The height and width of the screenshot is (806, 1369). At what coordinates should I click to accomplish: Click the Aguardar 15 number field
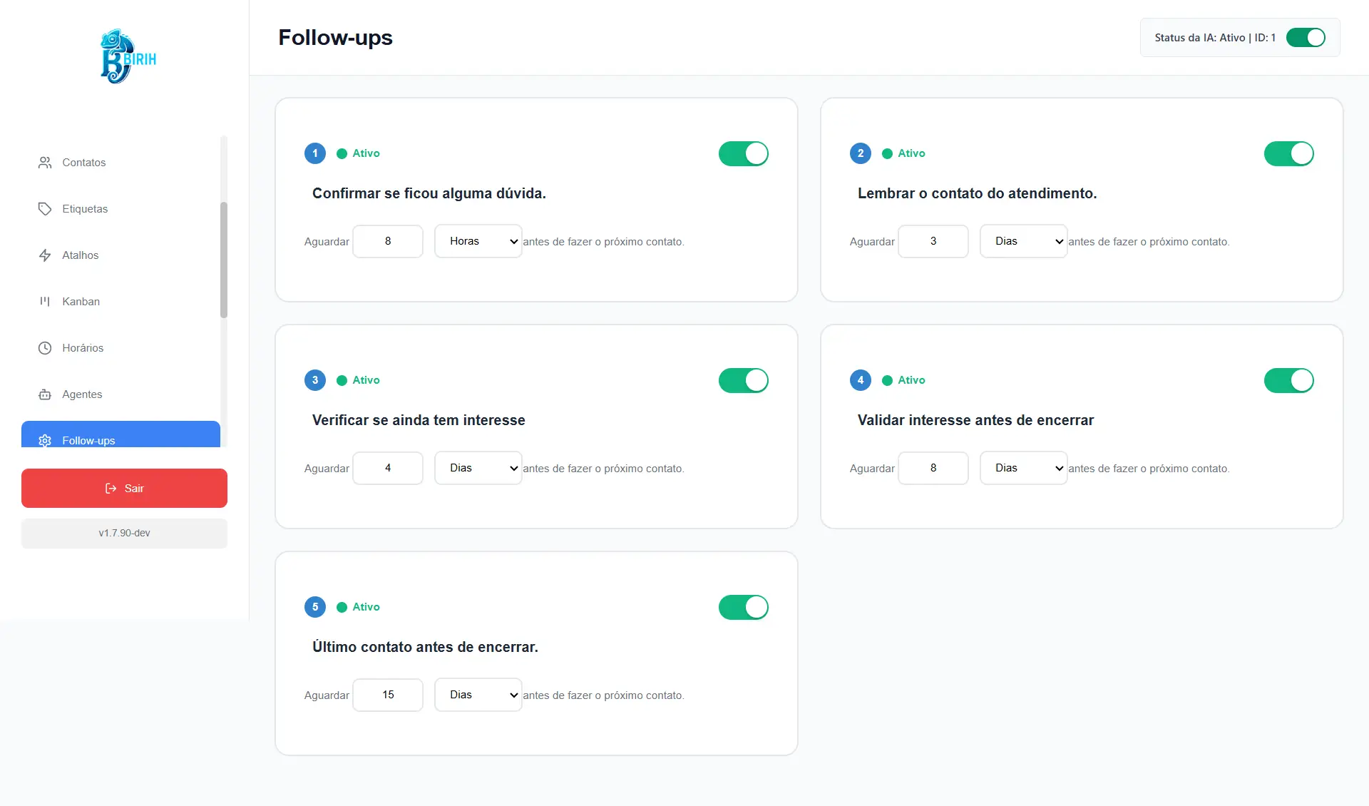click(388, 695)
